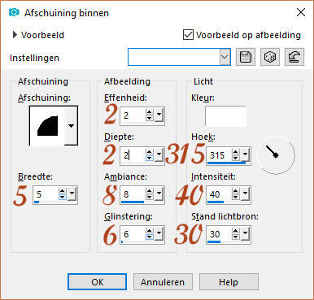Screen dimensions: 314x300
Task: Increase Stand lichtbron with the up arrow
Action: [236, 231]
